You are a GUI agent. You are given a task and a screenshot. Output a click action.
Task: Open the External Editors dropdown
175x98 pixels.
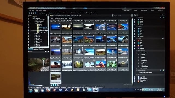tap(91, 13)
